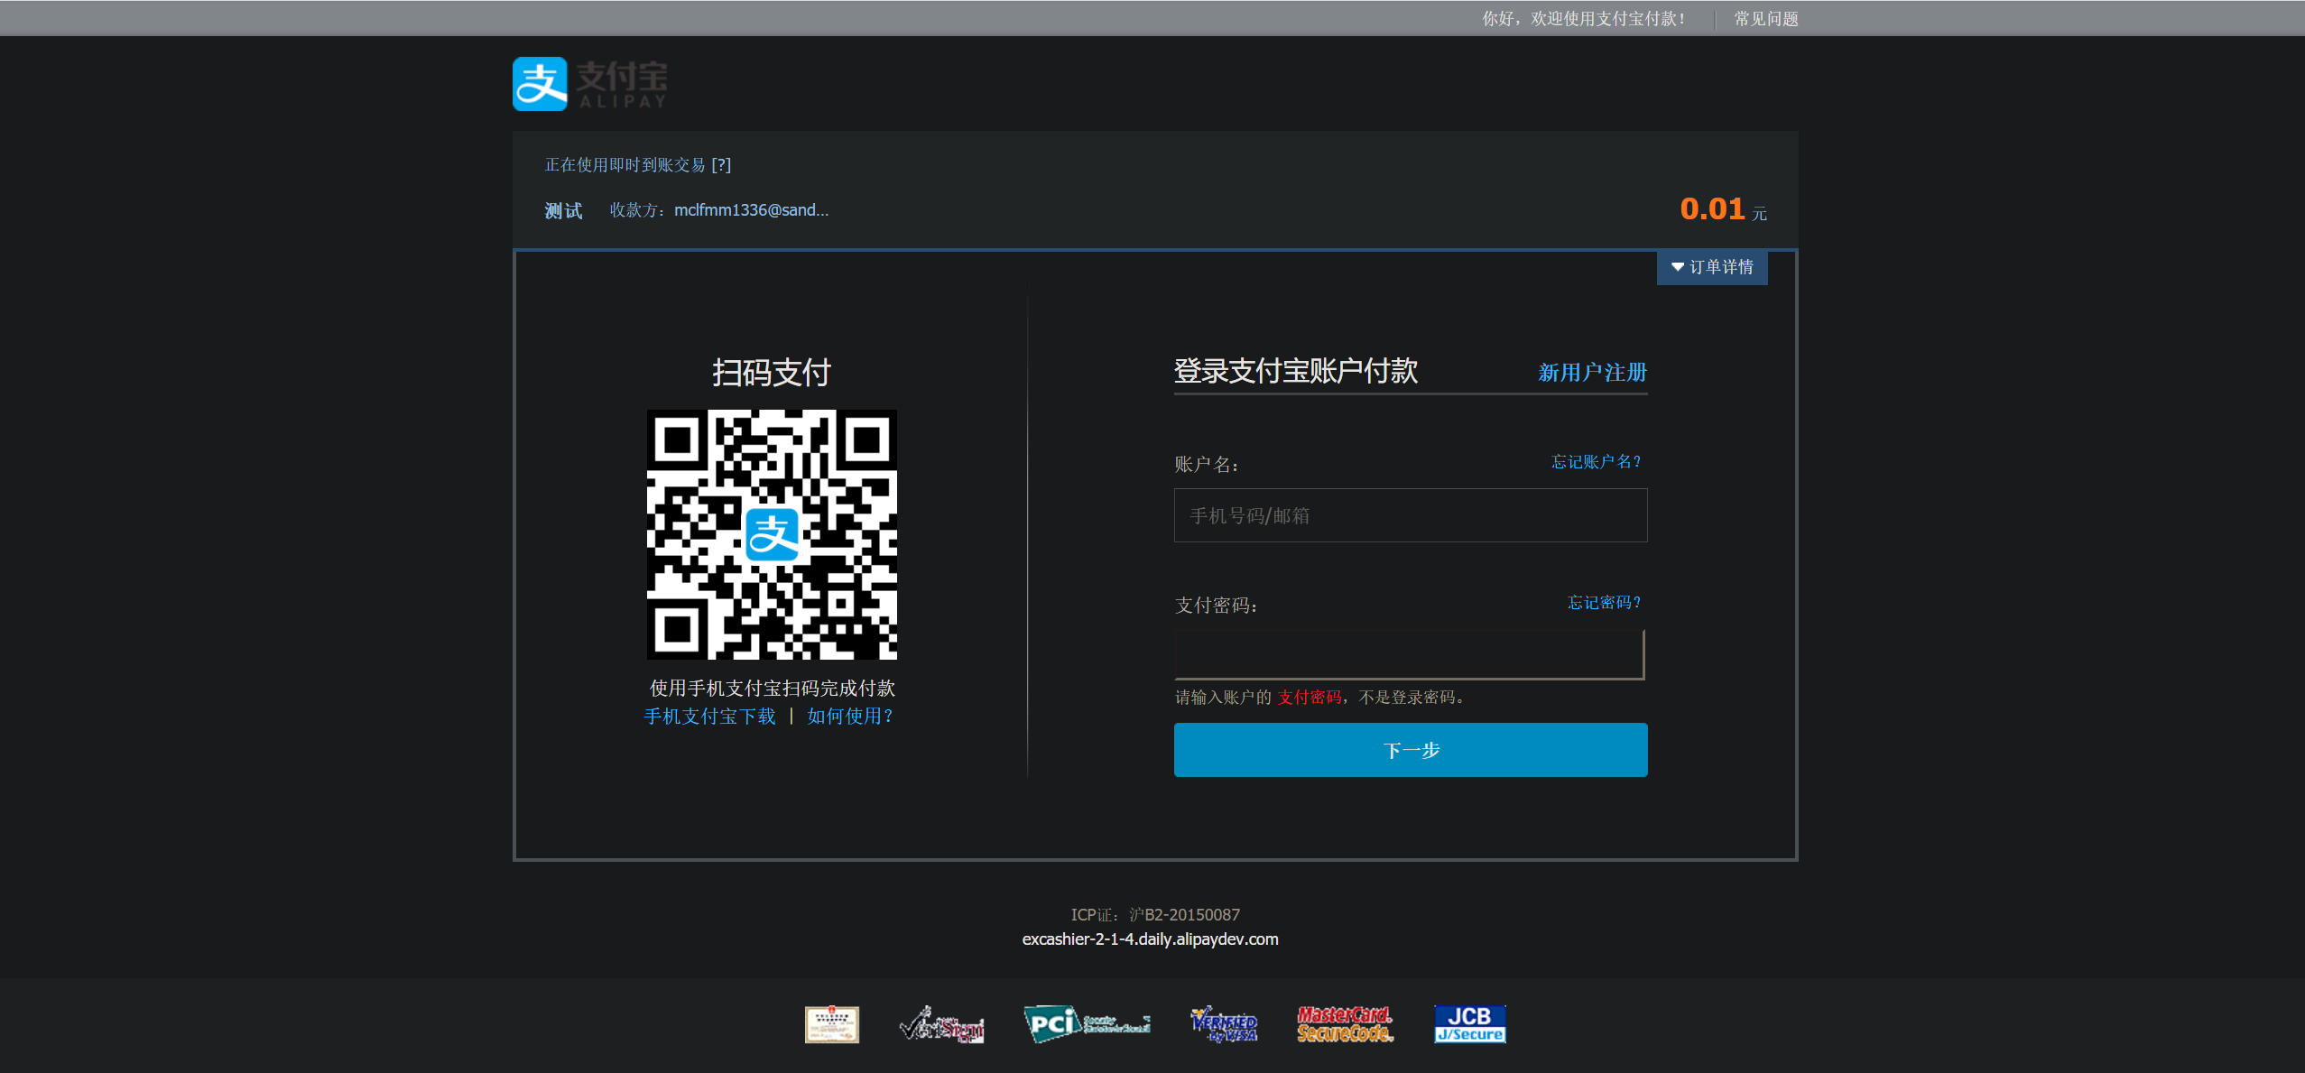Click the 下一步 next step button
Image resolution: width=2305 pixels, height=1073 pixels.
1410,749
